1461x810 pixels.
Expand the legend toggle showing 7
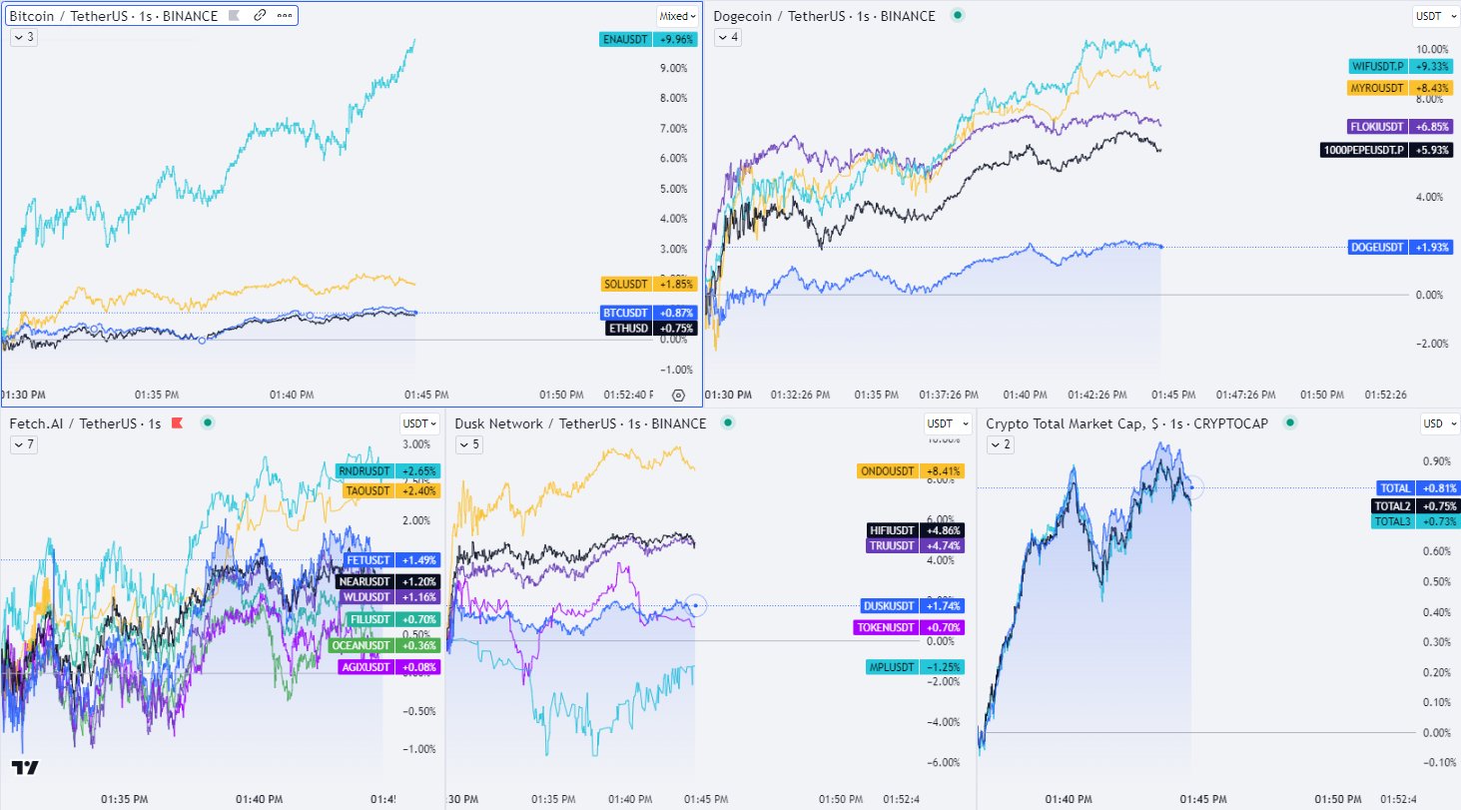[23, 444]
